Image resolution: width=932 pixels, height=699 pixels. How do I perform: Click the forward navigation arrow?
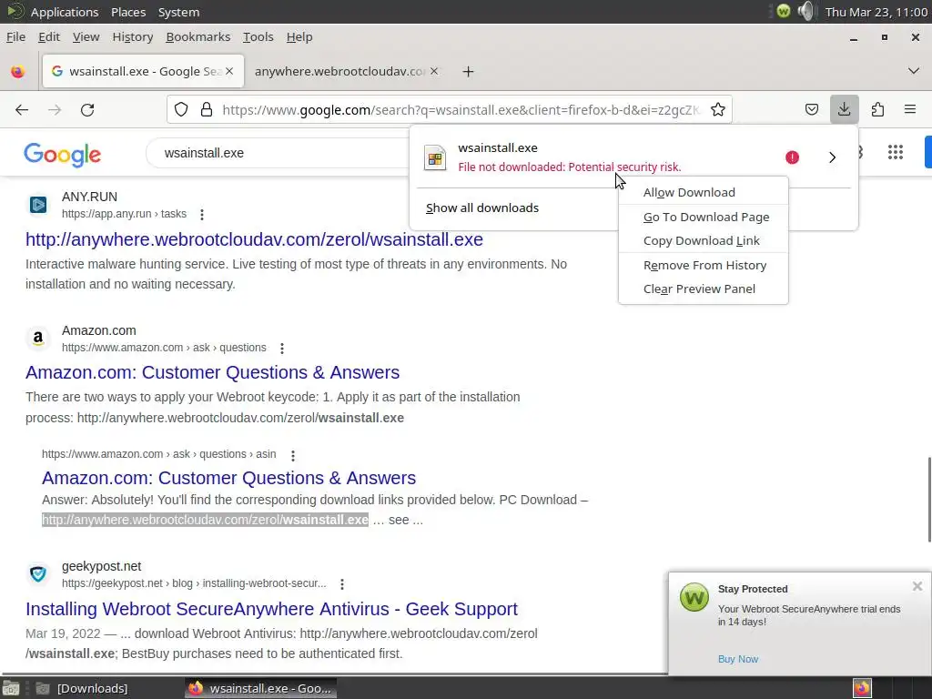click(55, 109)
